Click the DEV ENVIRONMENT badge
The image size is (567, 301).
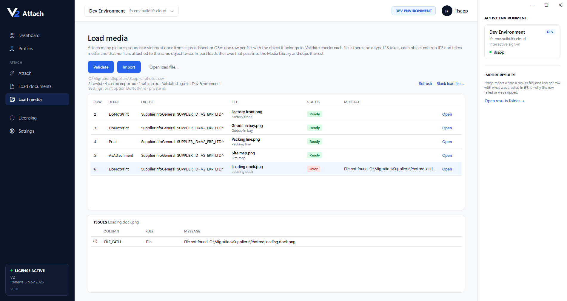tap(414, 11)
